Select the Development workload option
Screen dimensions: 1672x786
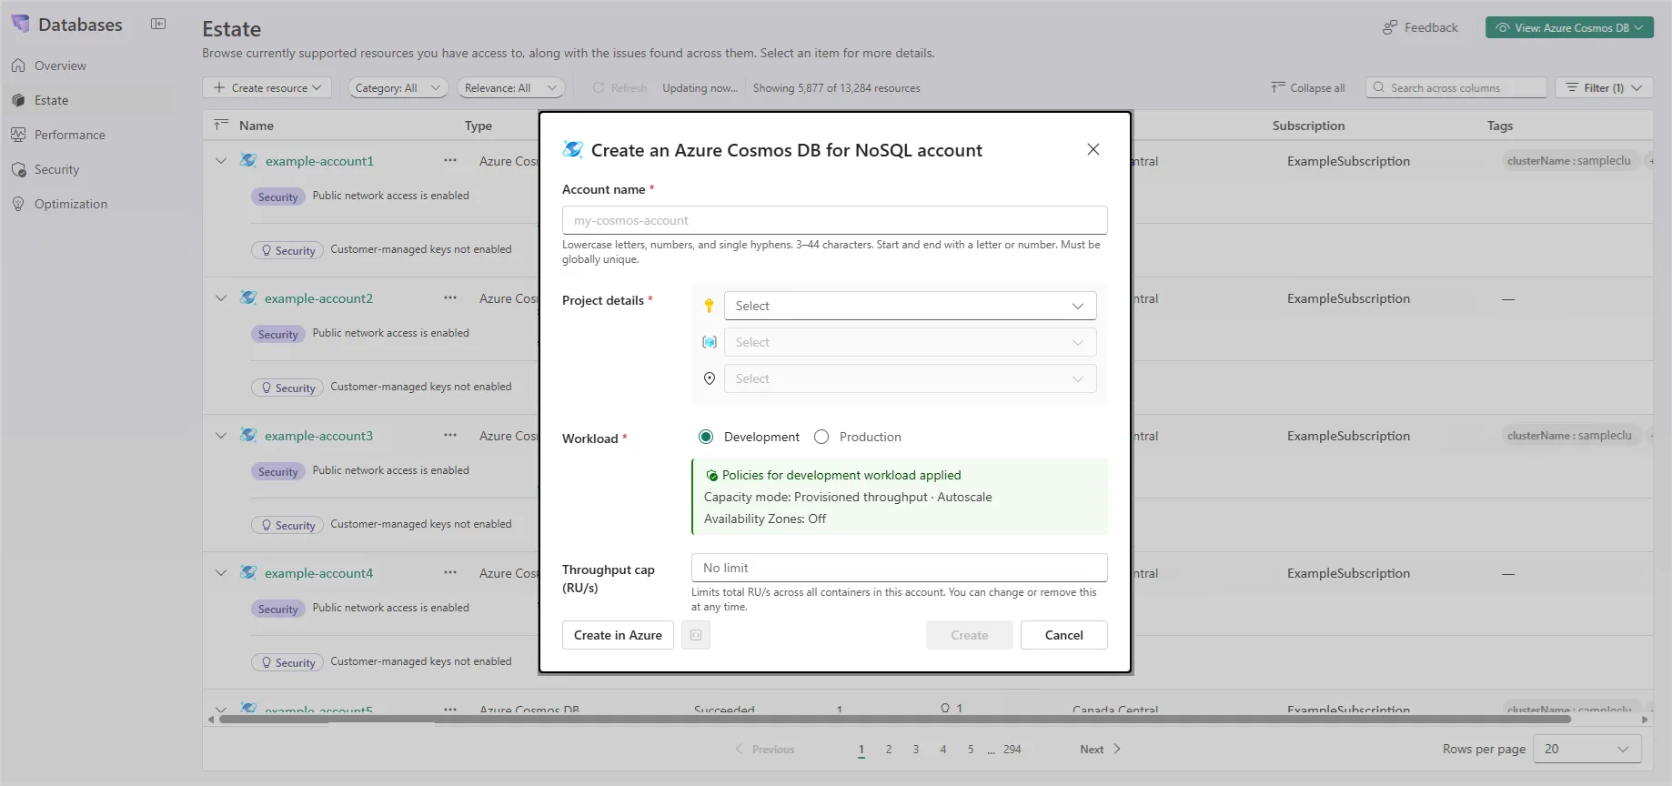706,437
